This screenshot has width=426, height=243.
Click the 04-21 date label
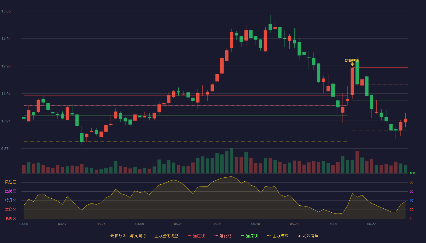tap(178, 224)
